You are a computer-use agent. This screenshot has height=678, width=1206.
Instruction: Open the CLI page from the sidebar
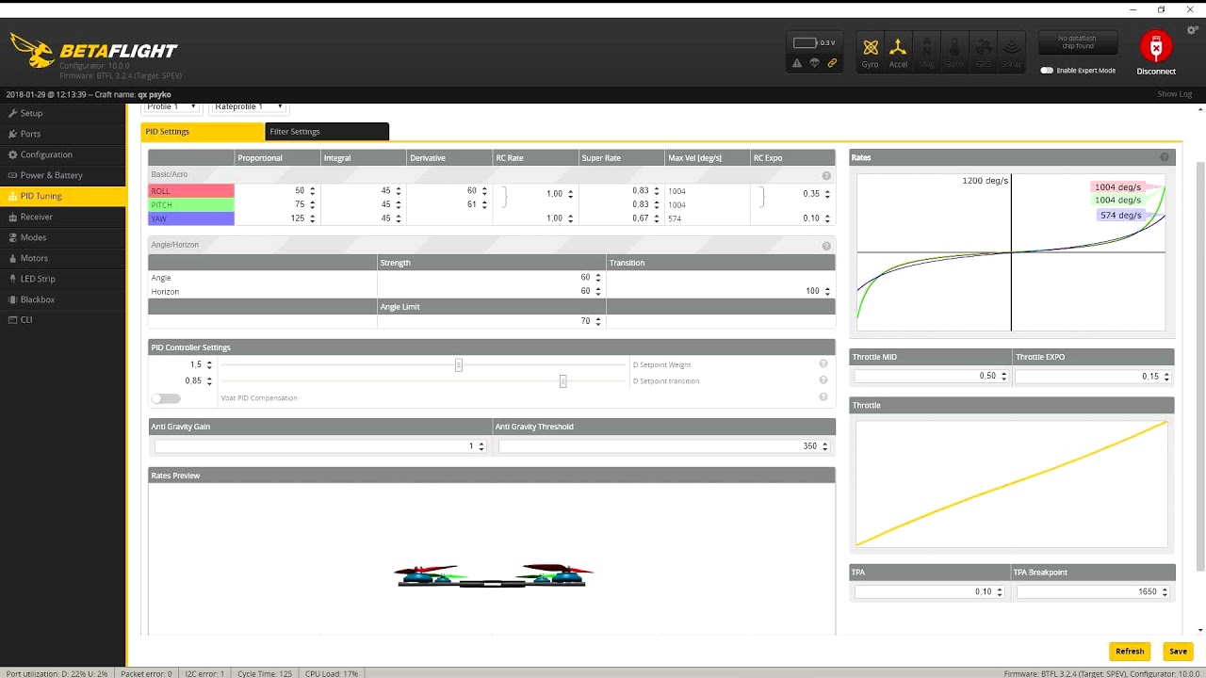tap(62, 320)
